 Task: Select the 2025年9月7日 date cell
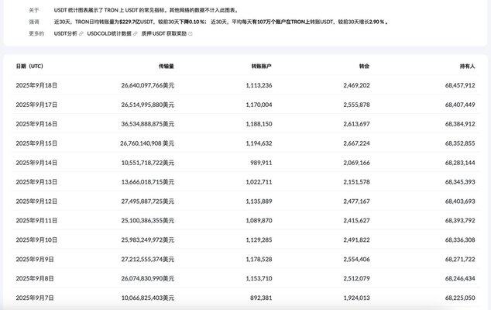(x=35, y=298)
